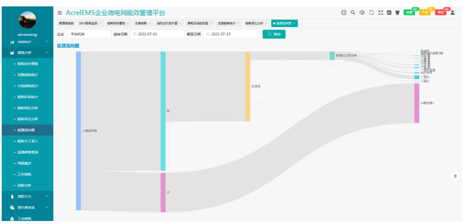This screenshot has width=466, height=224.
Task: Click the user avatar photo
Action: pos(27,20)
